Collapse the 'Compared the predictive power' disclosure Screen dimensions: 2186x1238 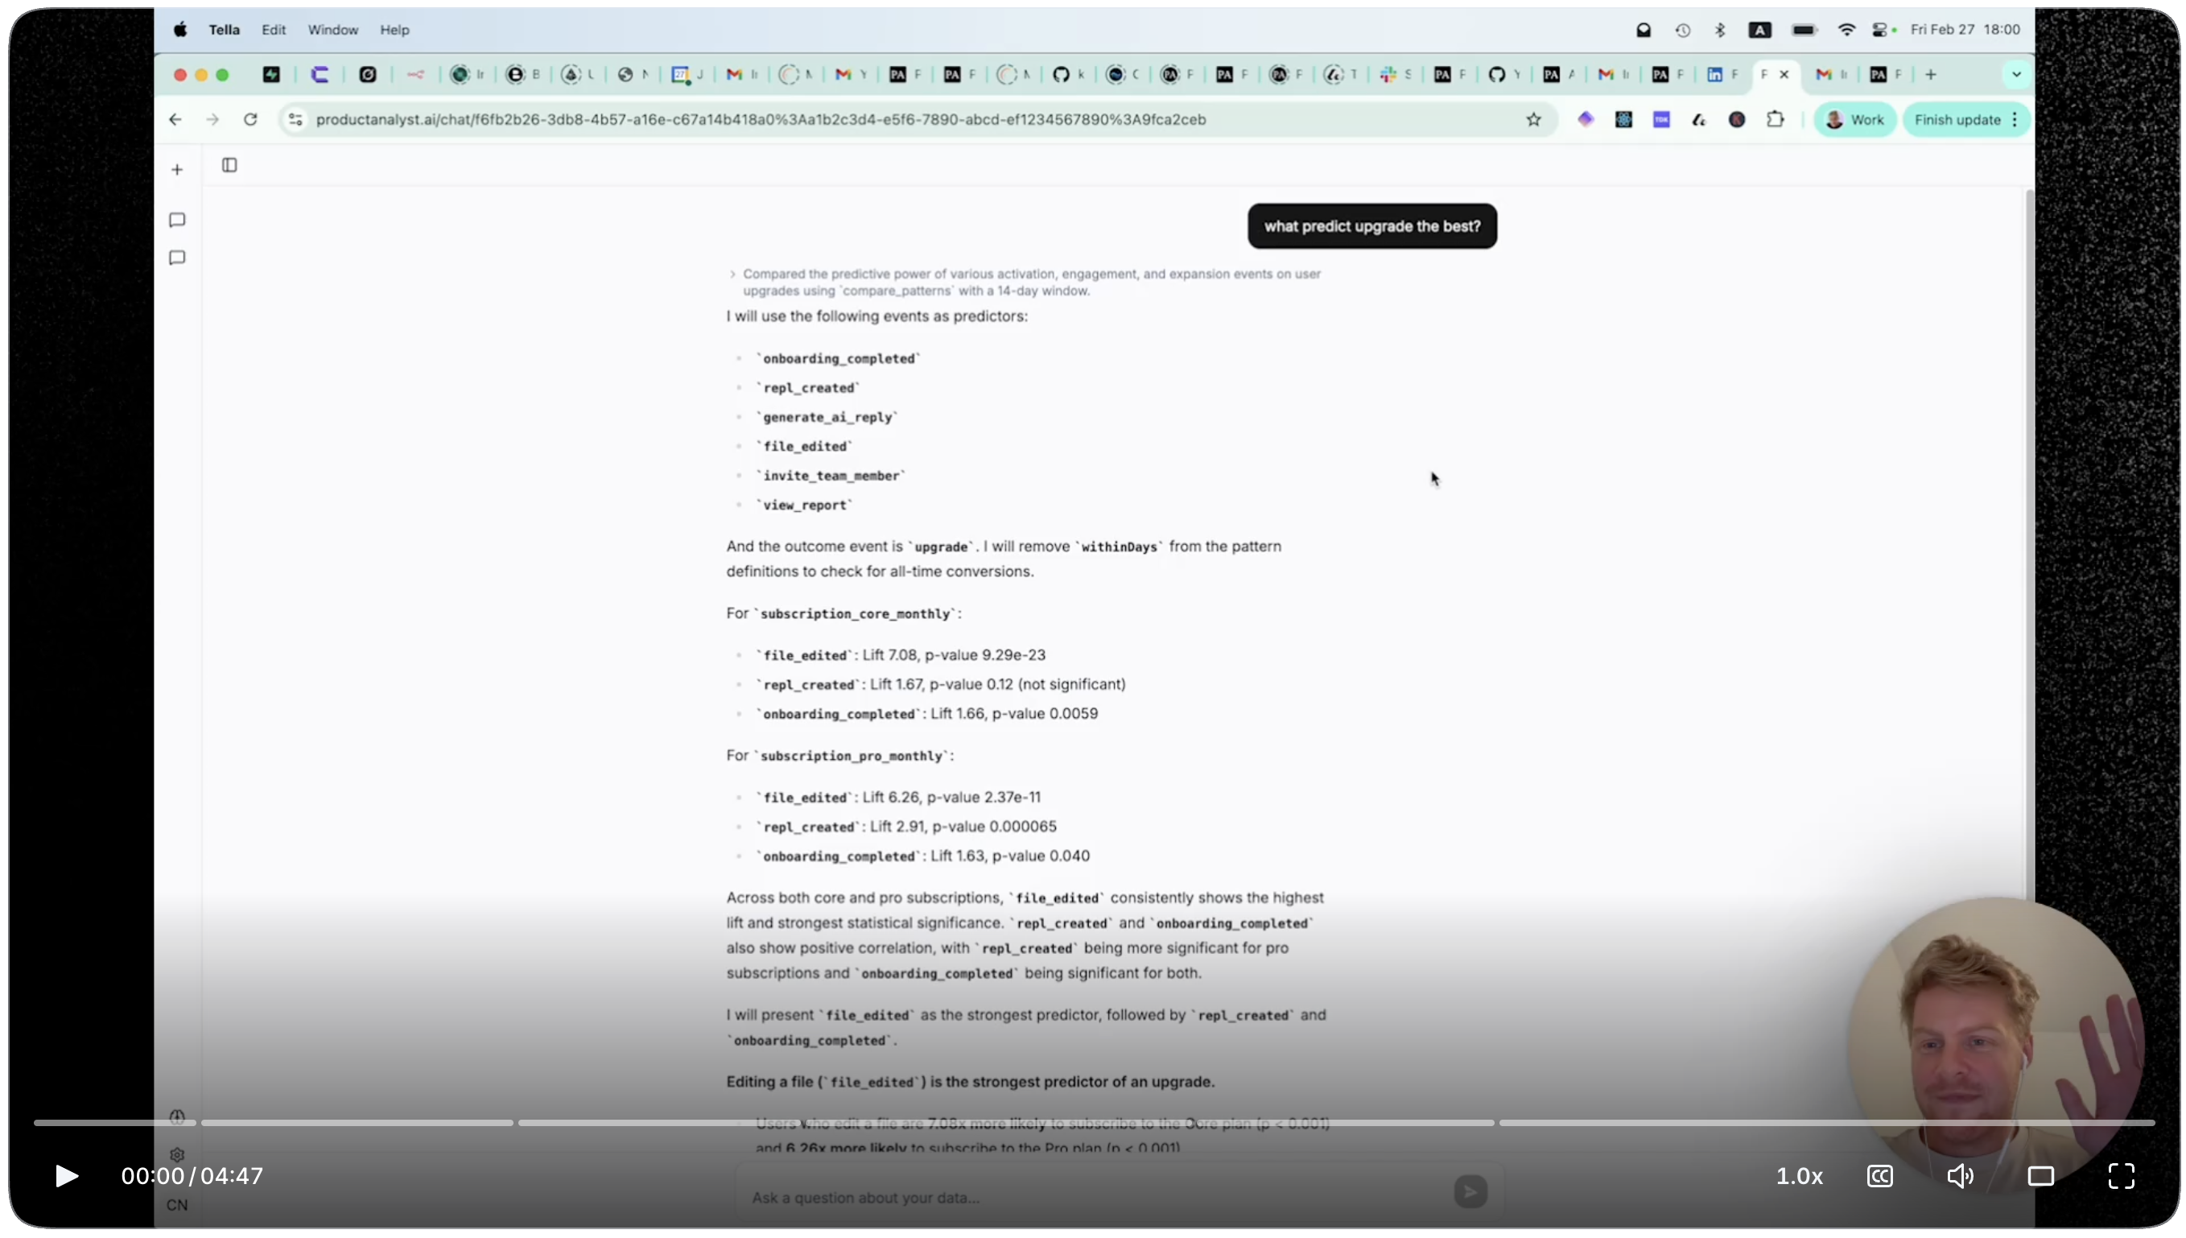point(732,274)
